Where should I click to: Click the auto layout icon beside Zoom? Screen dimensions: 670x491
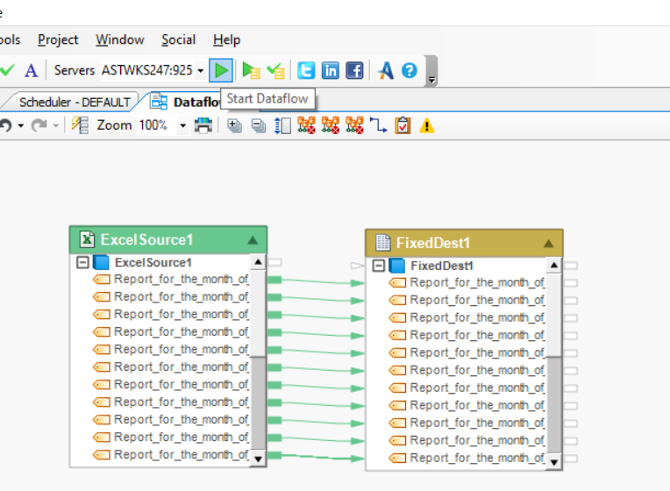click(x=80, y=125)
